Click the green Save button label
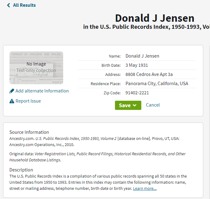 pos(125,105)
